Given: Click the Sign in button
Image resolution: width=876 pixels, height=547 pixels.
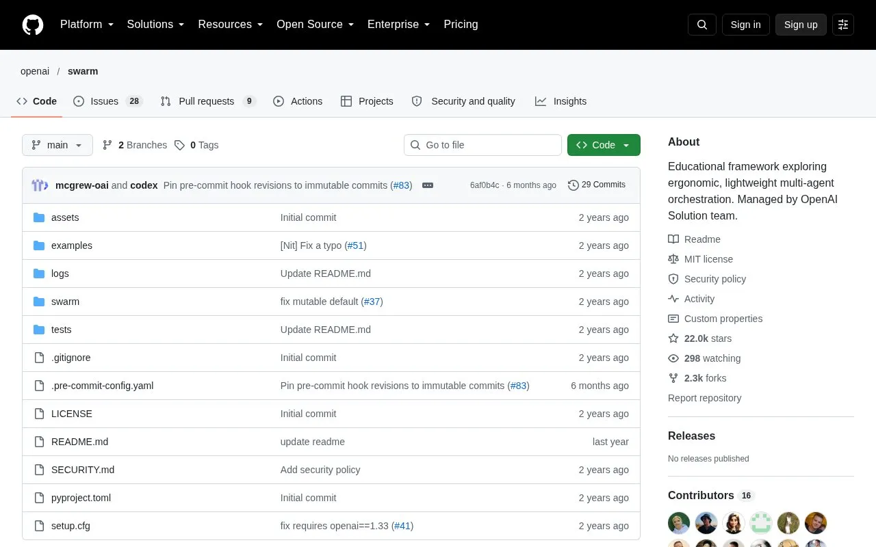Looking at the screenshot, I should [x=745, y=25].
